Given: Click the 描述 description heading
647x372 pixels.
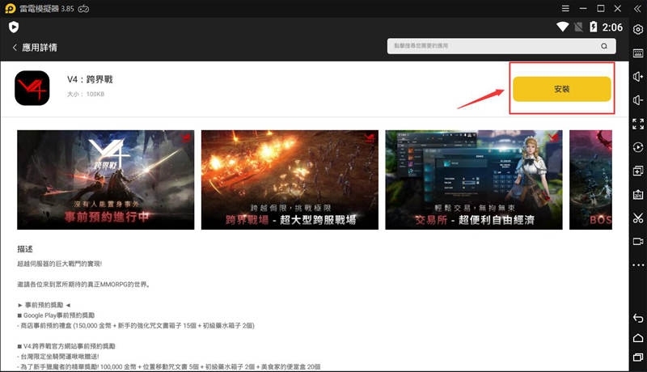Looking at the screenshot, I should [x=25, y=249].
